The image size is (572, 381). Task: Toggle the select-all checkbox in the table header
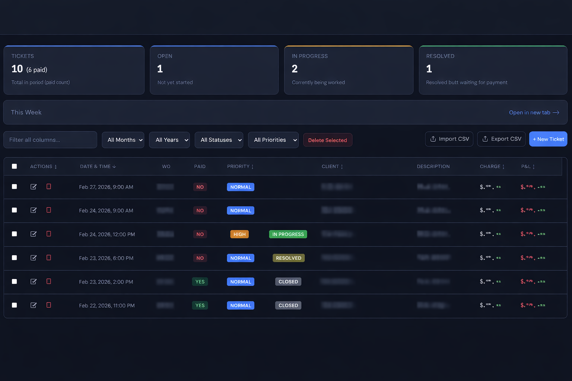click(14, 166)
